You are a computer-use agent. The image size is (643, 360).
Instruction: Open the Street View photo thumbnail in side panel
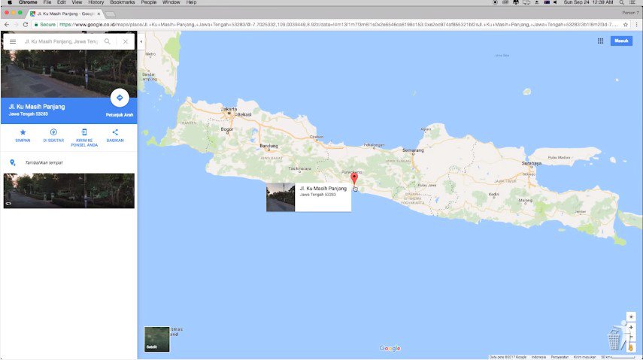[69, 191]
